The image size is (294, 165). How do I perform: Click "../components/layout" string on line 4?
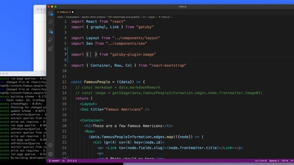tap(136, 38)
